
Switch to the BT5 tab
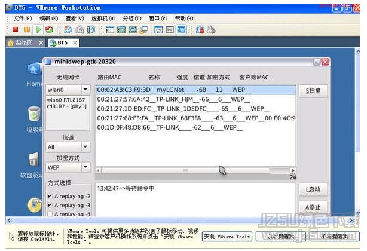point(62,43)
